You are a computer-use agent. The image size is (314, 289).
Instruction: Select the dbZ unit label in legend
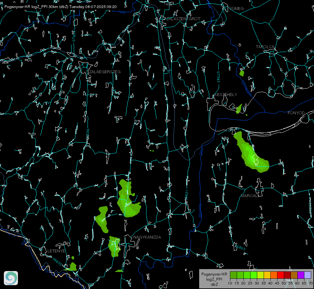[x=214, y=285]
